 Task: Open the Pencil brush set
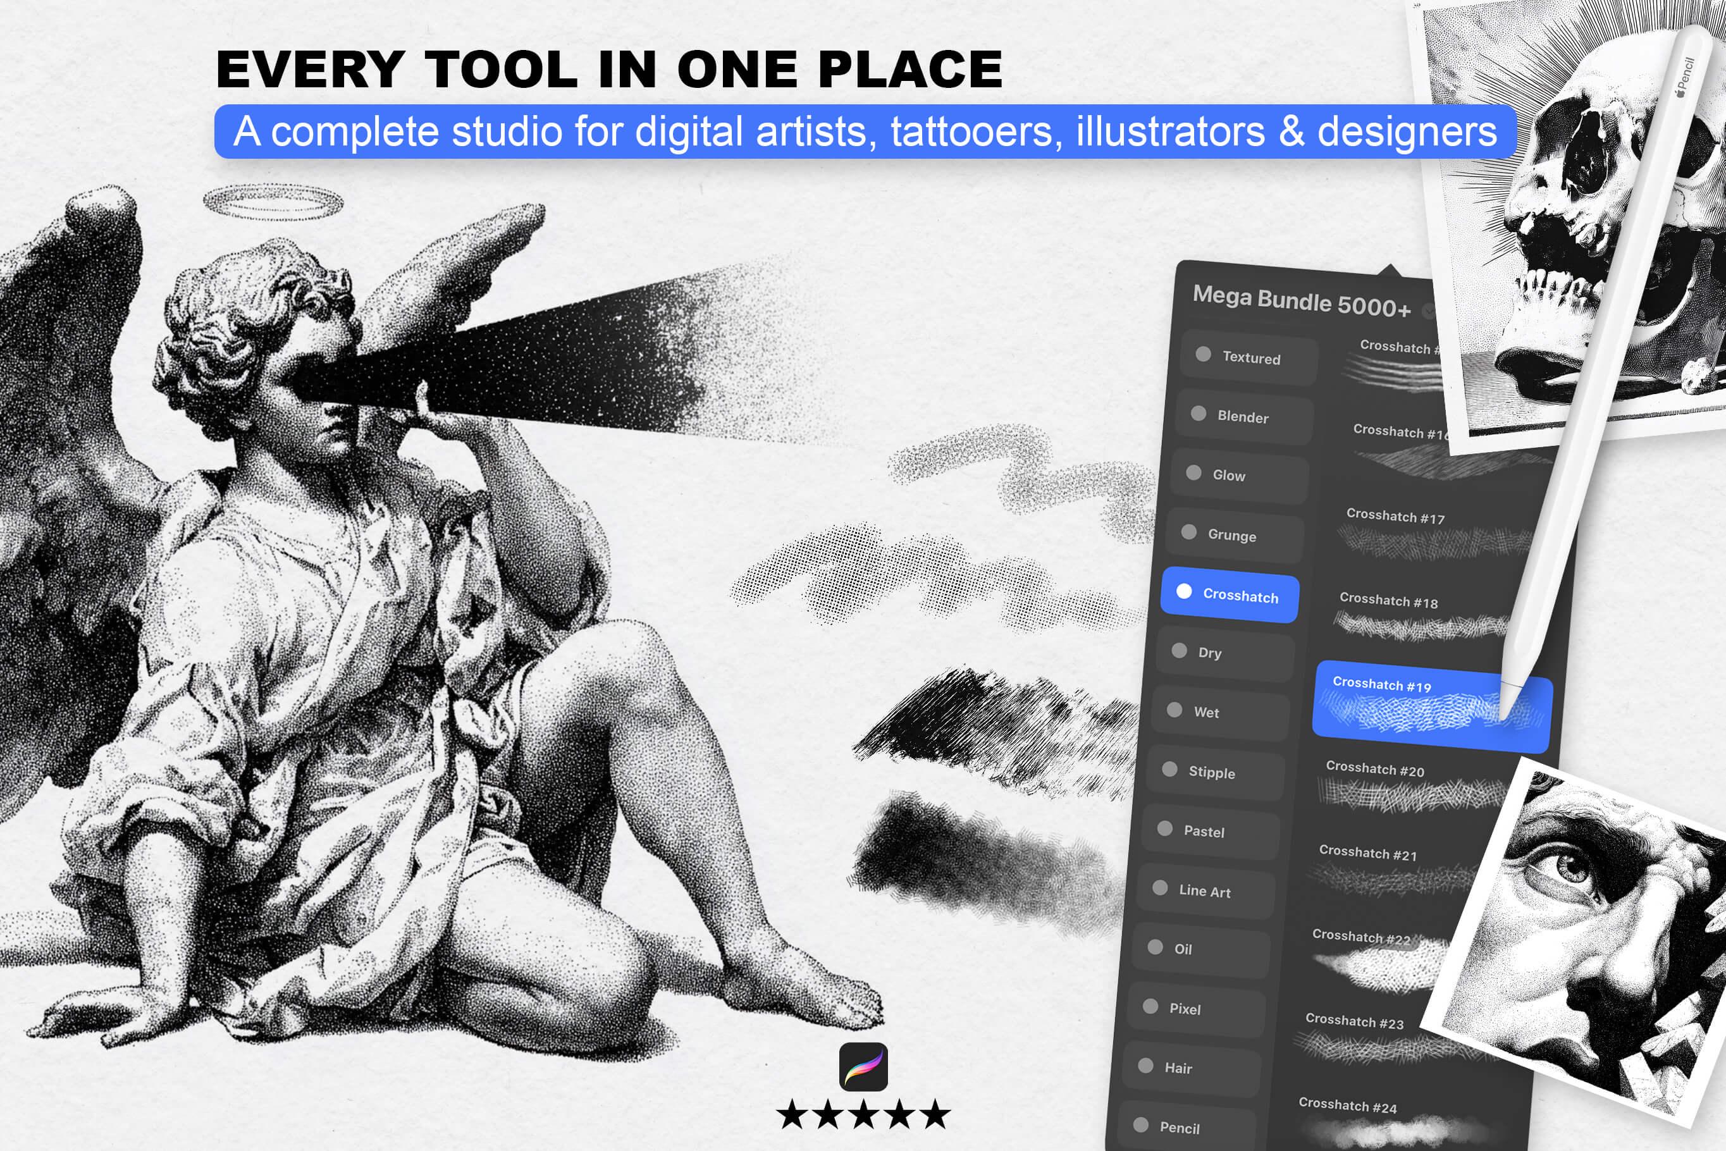(x=1186, y=1125)
